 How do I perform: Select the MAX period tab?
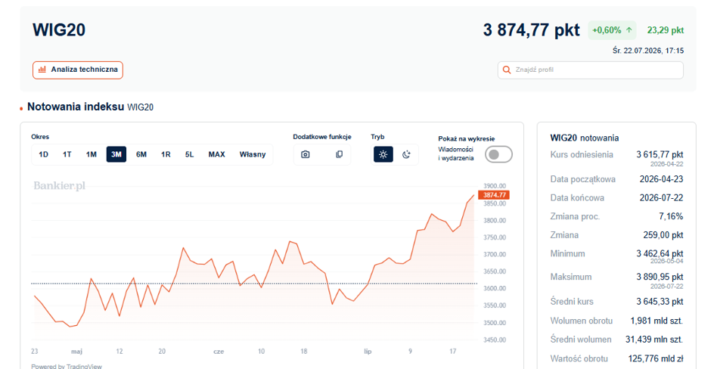[217, 154]
